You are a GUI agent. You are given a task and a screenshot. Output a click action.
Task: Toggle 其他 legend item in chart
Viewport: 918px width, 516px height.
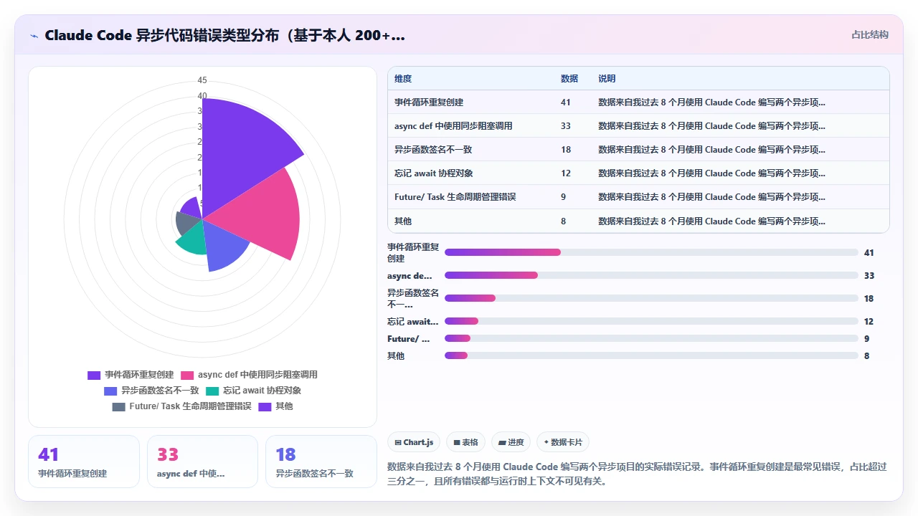(275, 406)
